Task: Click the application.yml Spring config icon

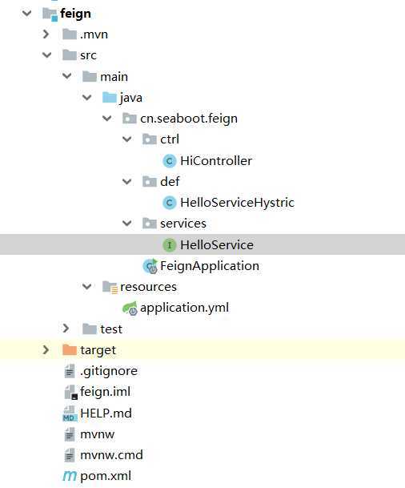Action: click(x=130, y=309)
